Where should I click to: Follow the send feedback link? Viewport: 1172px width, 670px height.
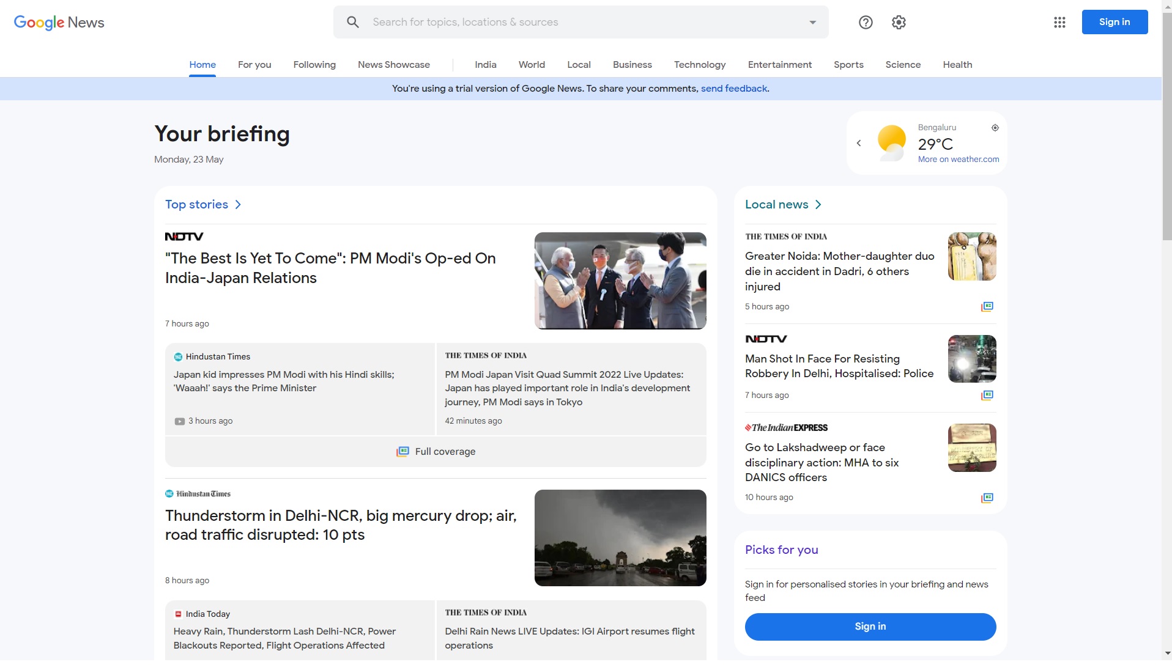(734, 89)
